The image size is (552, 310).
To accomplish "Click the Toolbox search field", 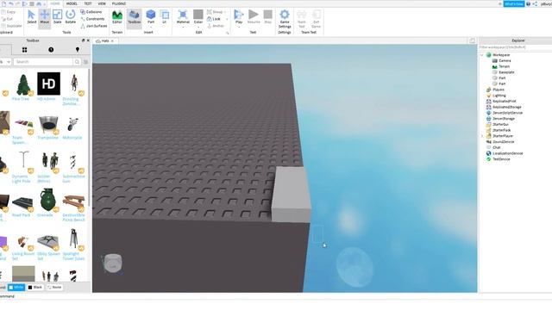I will 43,62.
